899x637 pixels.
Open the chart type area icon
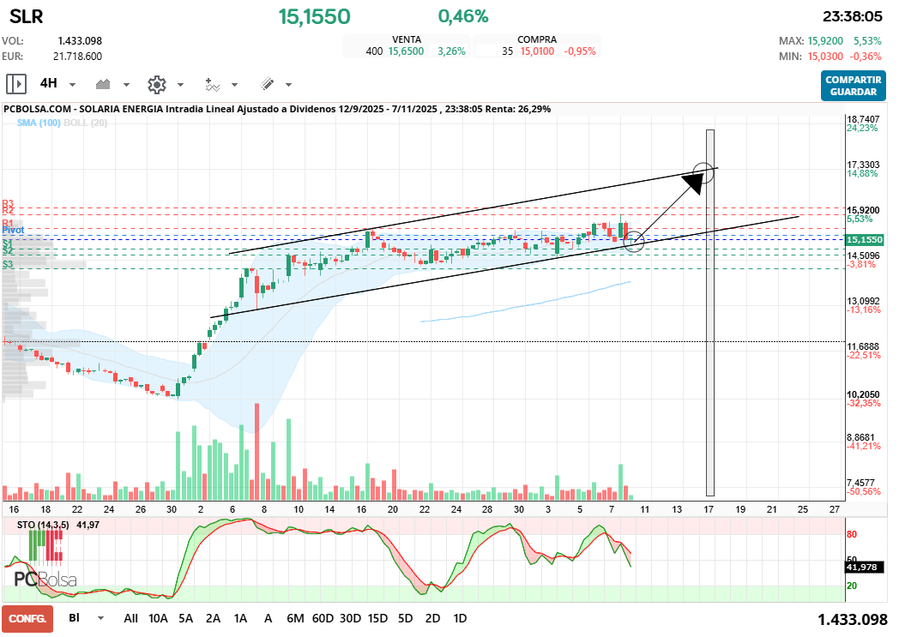tap(105, 84)
